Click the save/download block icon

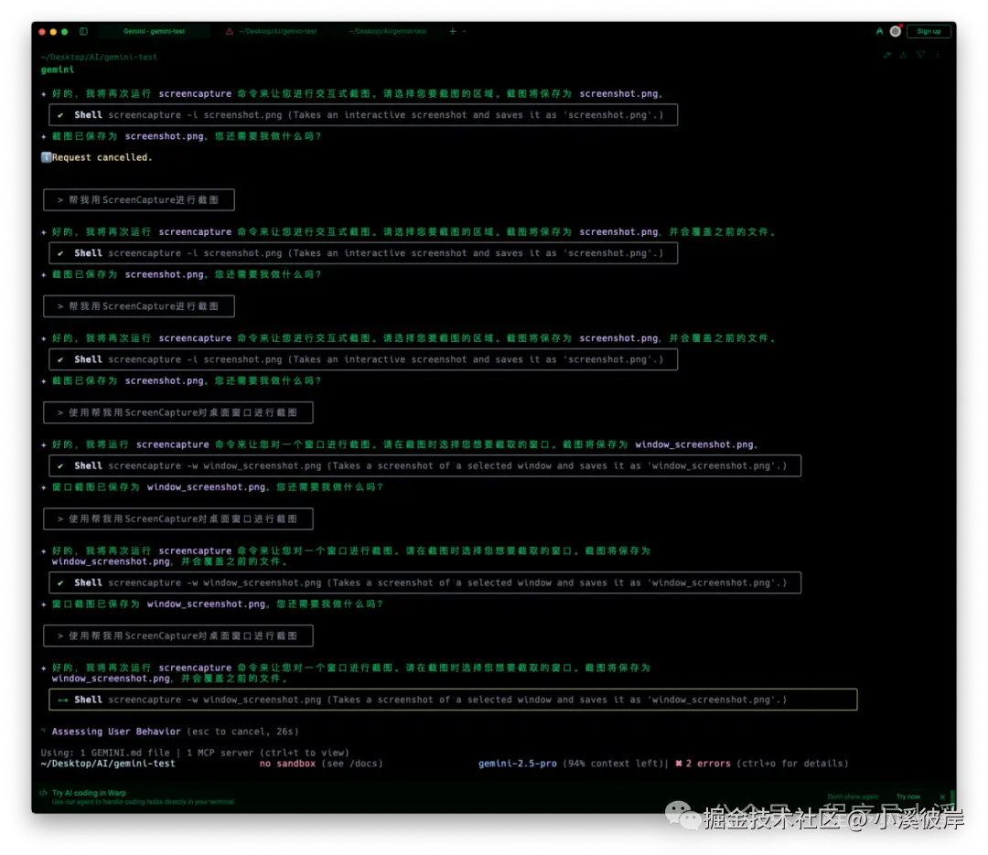pos(903,55)
